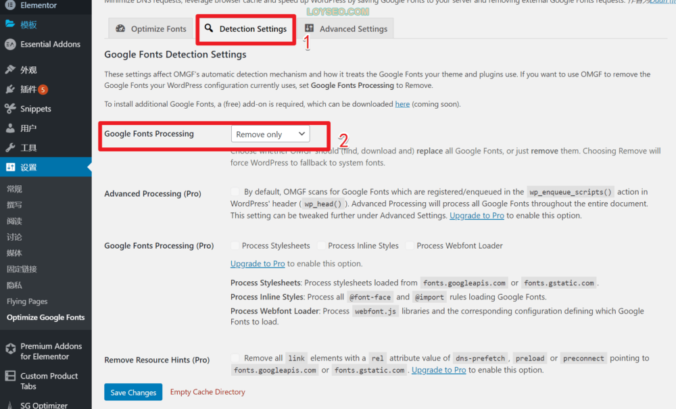Click the Premium Addons star icon

[10, 348]
